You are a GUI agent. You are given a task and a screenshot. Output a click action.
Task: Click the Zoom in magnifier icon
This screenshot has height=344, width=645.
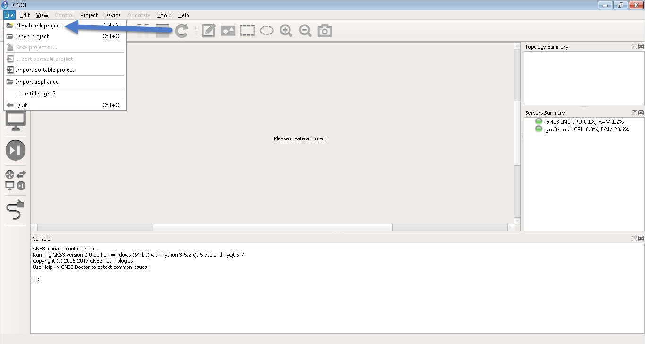286,31
